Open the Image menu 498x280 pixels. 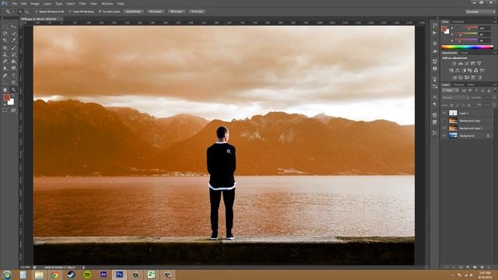tap(35, 3)
